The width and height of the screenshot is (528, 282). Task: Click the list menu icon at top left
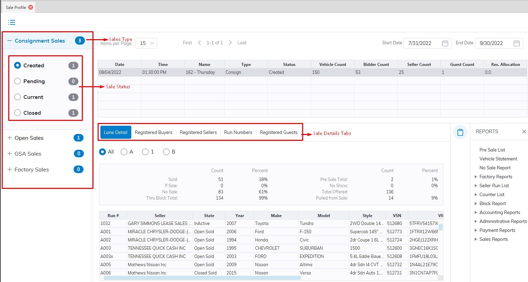(x=12, y=22)
